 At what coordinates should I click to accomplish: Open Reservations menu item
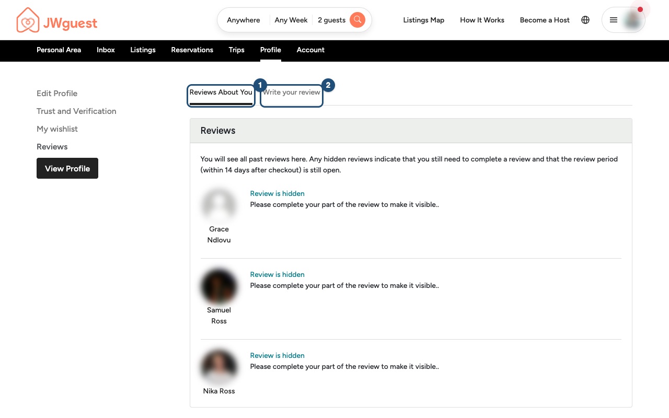pos(192,50)
